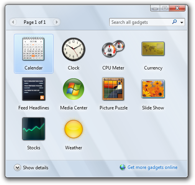This screenshot has height=185, width=195.
Task: Click the Media Center gadget icon
Action: [74, 89]
